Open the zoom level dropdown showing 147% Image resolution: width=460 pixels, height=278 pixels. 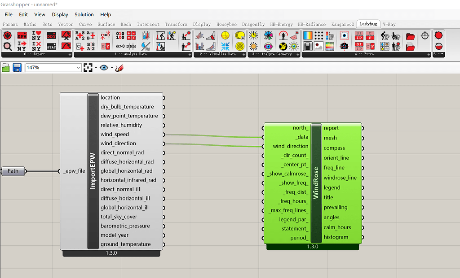[79, 68]
